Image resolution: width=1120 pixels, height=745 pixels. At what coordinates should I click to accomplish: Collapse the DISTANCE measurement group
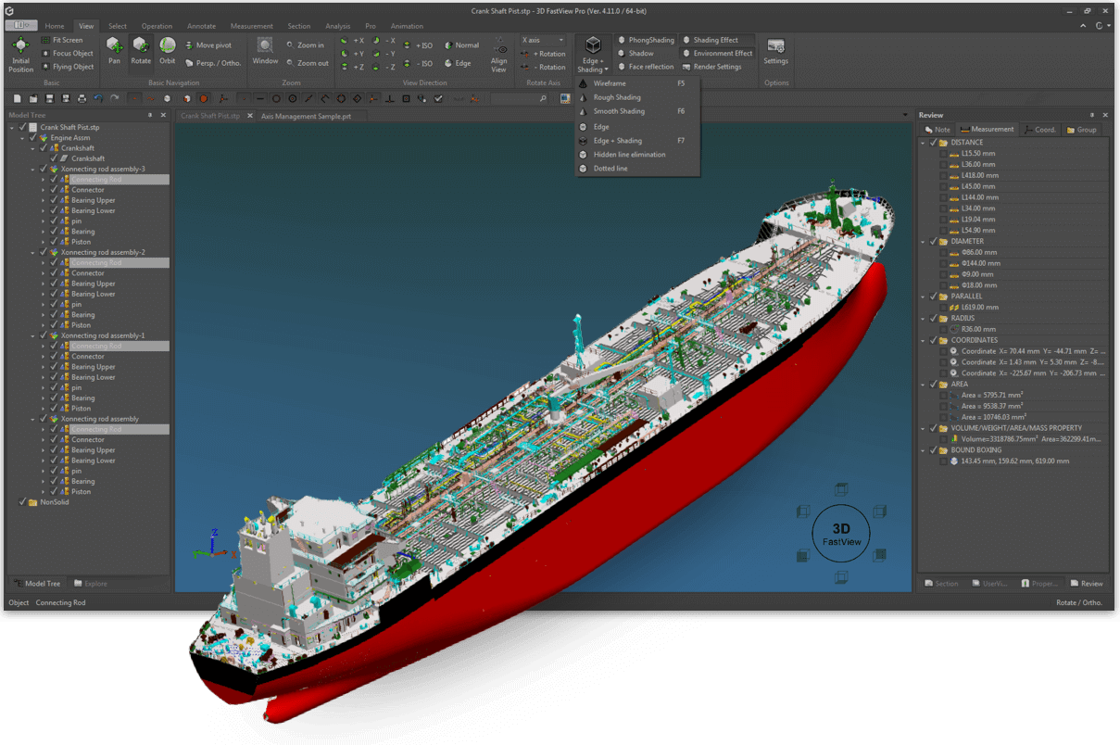(923, 143)
